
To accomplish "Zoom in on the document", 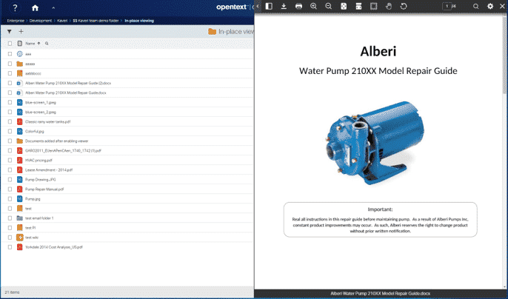I will pyautogui.click(x=313, y=6).
